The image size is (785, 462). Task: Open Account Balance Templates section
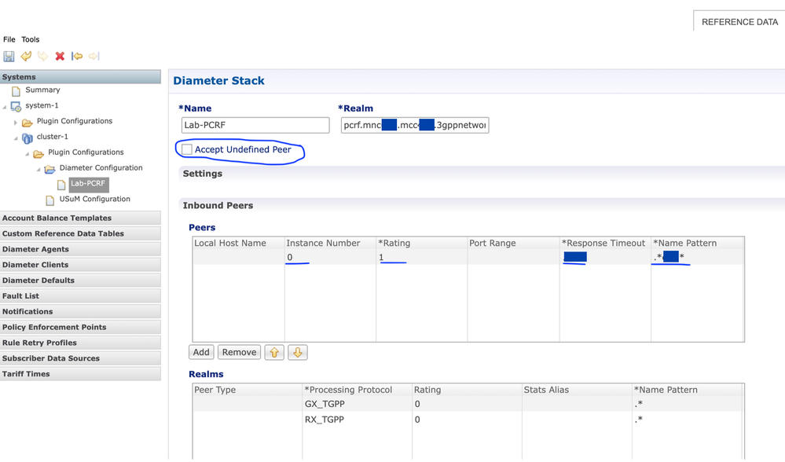click(81, 218)
